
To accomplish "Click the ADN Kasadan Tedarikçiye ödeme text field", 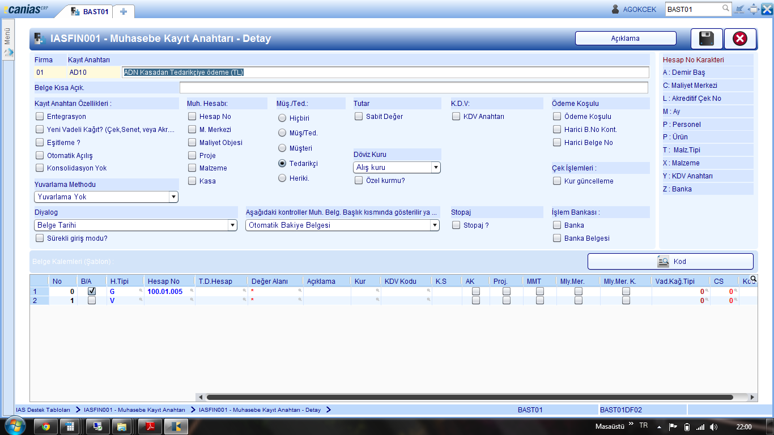I will tap(385, 72).
